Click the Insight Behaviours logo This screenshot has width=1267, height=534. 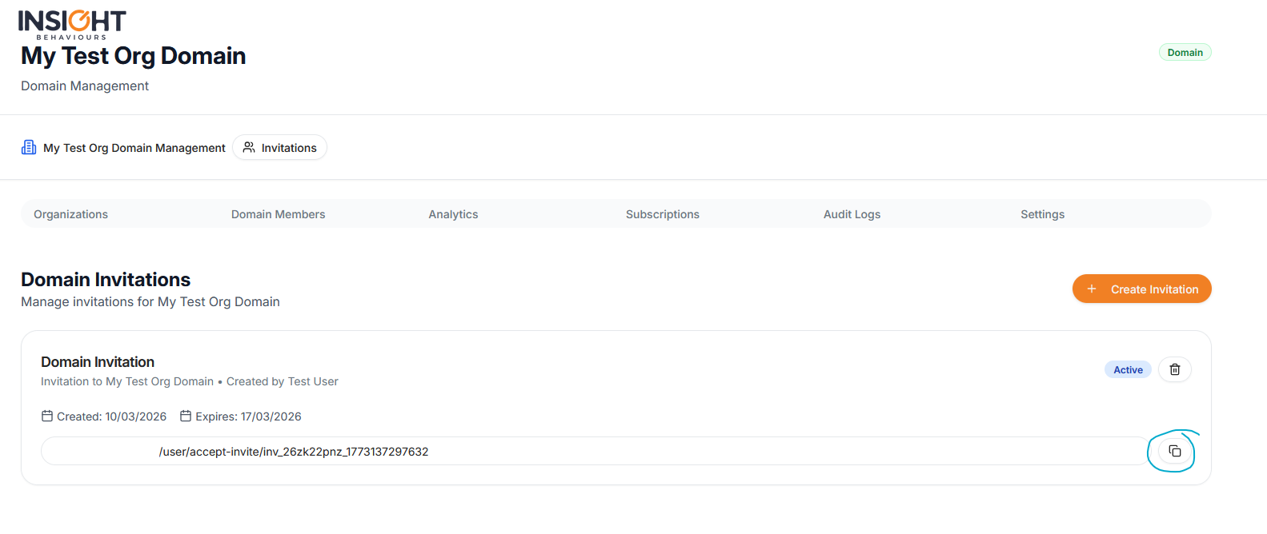pyautogui.click(x=72, y=24)
